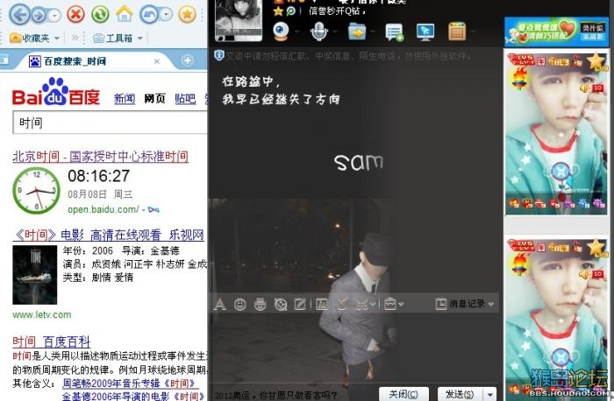Go to the browser Home page icon
Viewport: 614px width, 401px height.
(x=125, y=14)
